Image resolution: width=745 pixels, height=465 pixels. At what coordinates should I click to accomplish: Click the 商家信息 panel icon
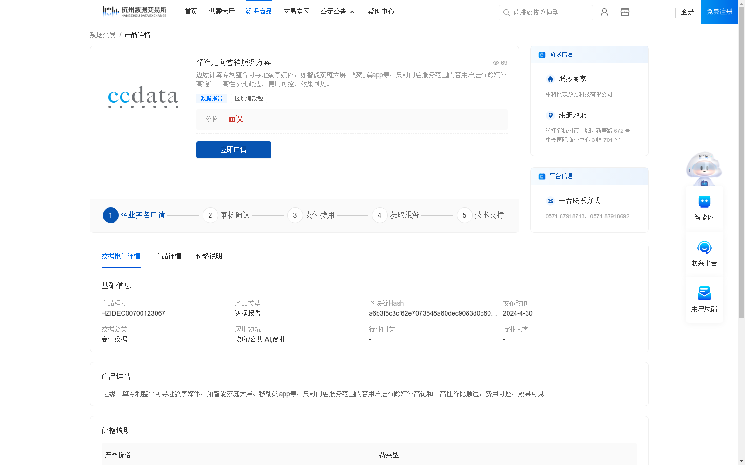[542, 55]
